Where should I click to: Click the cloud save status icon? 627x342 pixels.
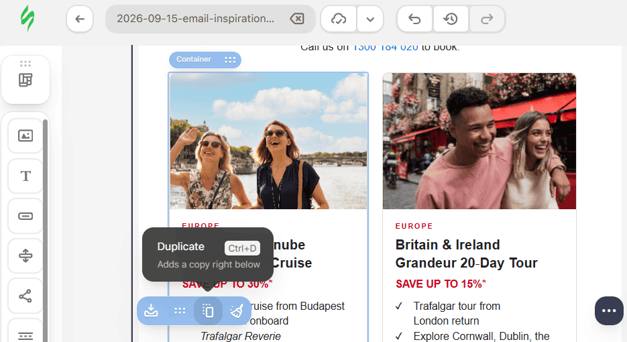click(x=338, y=19)
